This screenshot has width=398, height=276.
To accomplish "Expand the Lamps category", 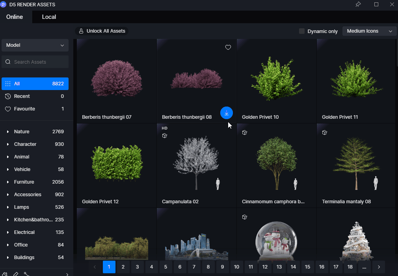I will tap(8, 207).
